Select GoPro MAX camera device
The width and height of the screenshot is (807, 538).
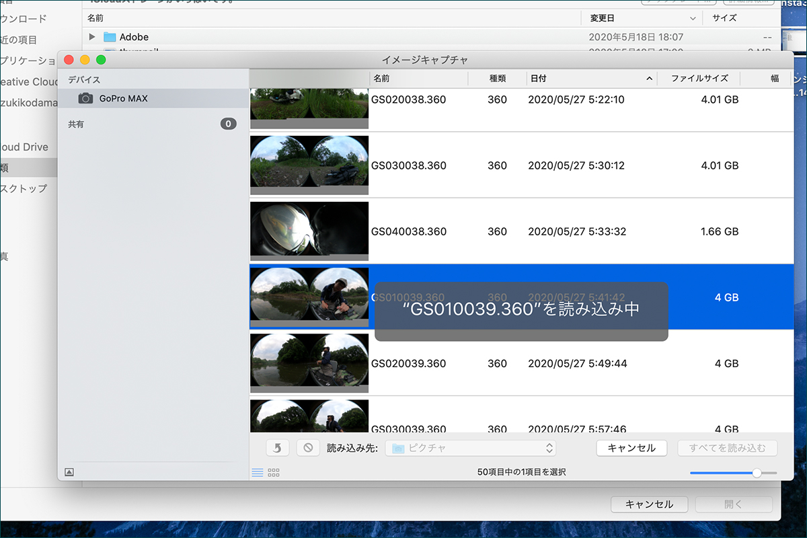tap(123, 98)
